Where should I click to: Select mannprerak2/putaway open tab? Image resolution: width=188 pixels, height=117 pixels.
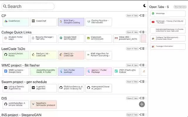[168, 30]
